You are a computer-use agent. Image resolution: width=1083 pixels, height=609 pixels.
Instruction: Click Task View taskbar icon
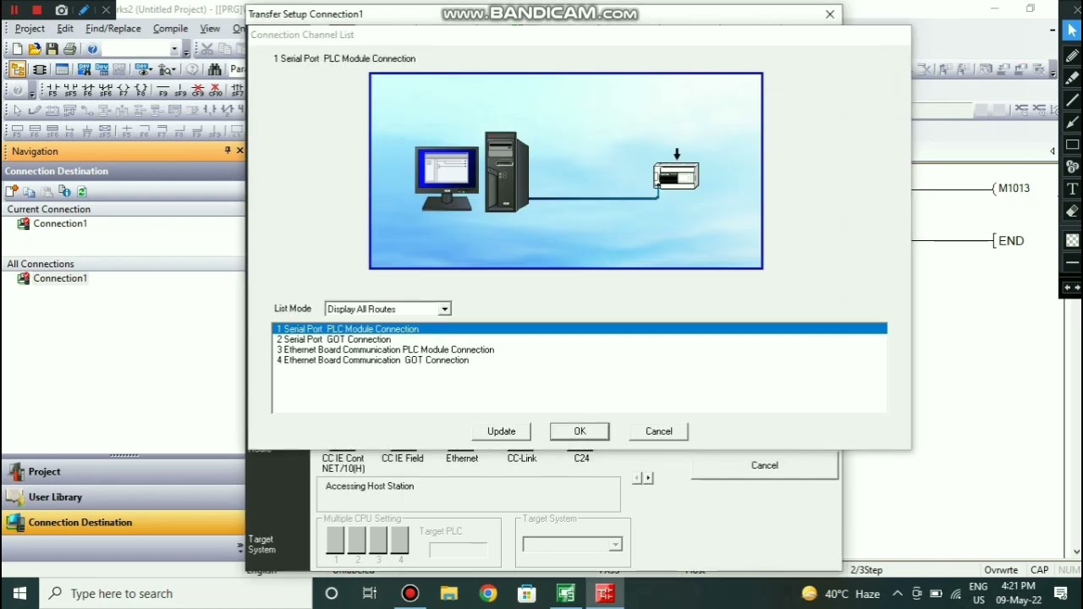point(370,594)
